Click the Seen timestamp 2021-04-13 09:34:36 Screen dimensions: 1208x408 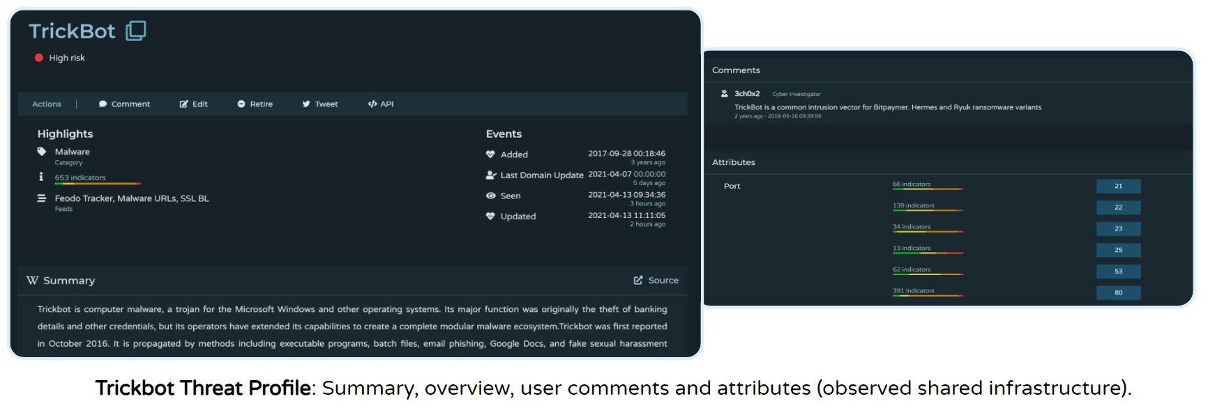tap(626, 195)
